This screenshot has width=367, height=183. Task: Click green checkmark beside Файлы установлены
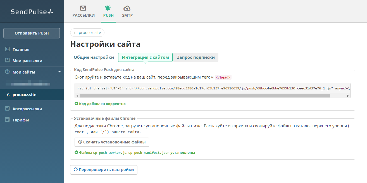(x=76, y=152)
